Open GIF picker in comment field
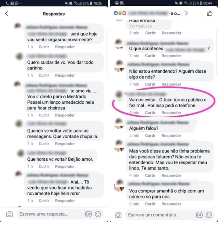Viewport: 218px width, 226px height. point(199,215)
